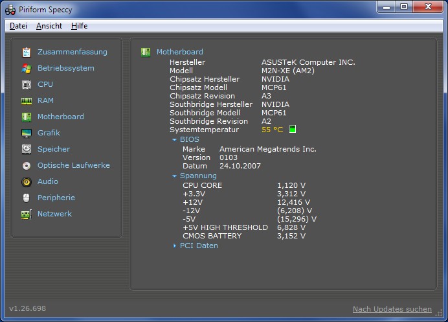The width and height of the screenshot is (448, 322).
Task: Click the Motherboard heading in details pane
Action: tap(180, 52)
